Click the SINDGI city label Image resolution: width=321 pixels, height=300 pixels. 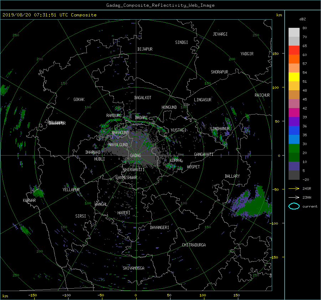tap(182, 42)
